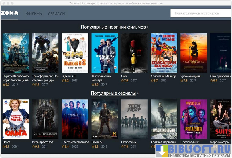This screenshot has height=158, width=232.
Task: Open the Игра престолов series poster
Action: (45, 119)
